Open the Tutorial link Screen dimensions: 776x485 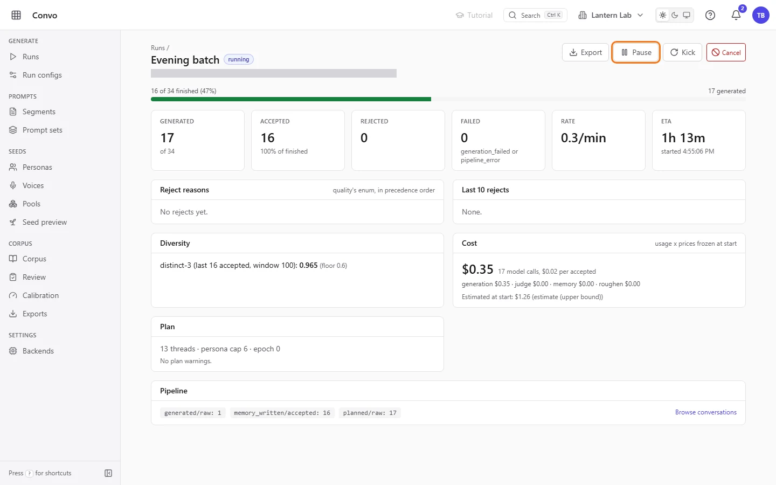[x=474, y=15]
